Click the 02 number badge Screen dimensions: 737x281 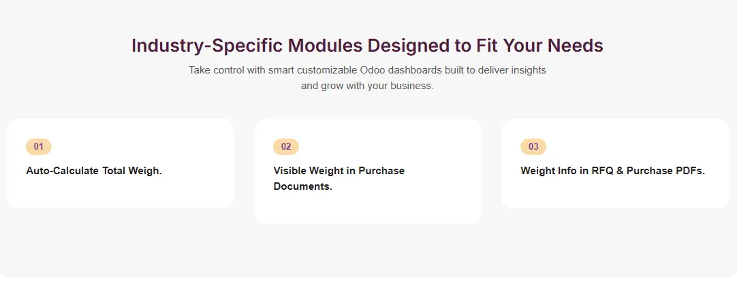[286, 146]
